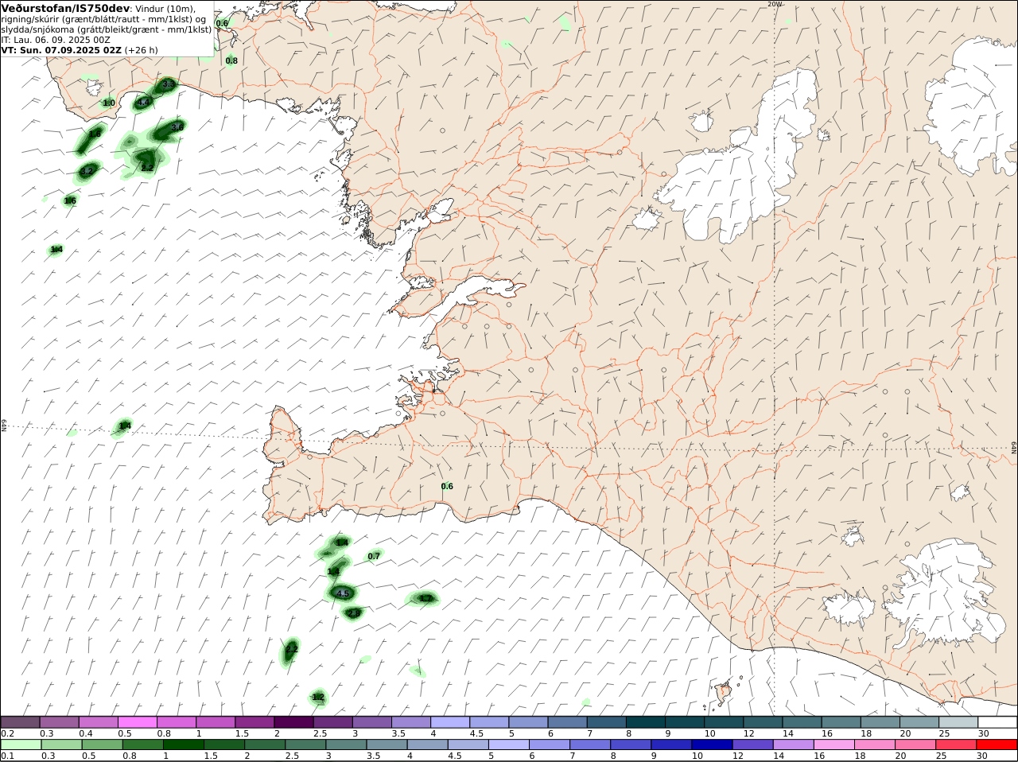The image size is (1018, 762).
Task: Click the 0.7 precipitation value label
Action: pos(374,556)
